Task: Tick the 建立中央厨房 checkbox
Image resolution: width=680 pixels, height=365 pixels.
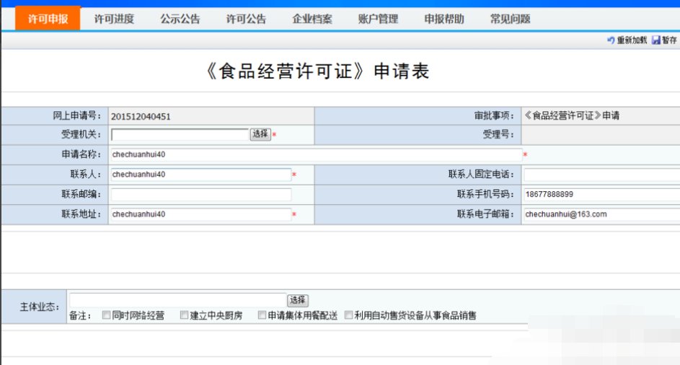Action: click(x=185, y=315)
